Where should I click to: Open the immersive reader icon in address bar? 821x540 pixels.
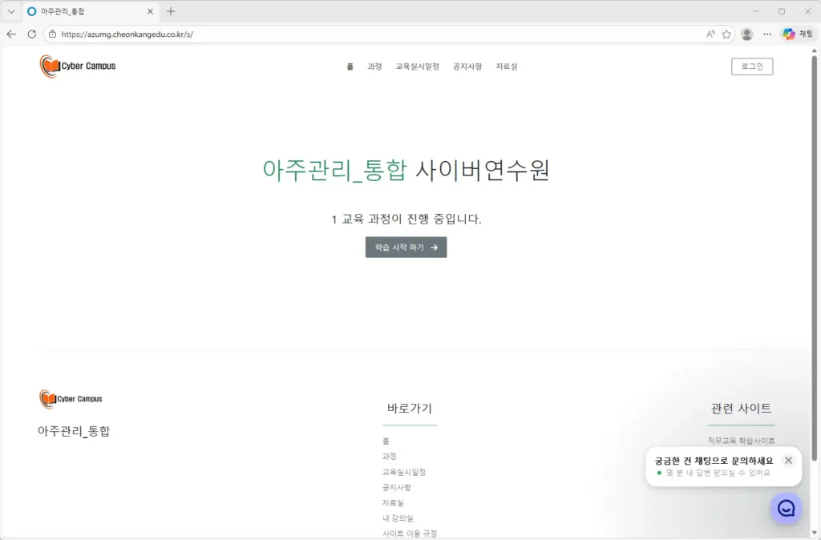point(709,34)
